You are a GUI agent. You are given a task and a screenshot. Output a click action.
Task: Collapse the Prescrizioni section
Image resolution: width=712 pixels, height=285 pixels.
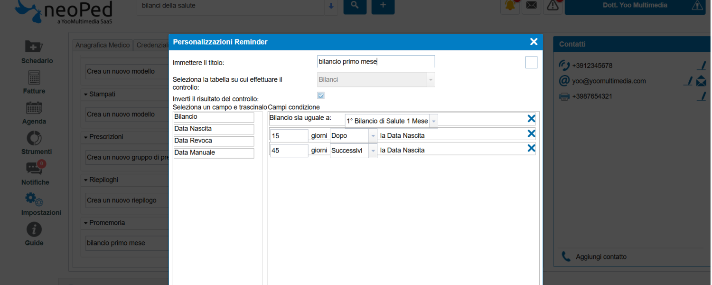click(86, 137)
